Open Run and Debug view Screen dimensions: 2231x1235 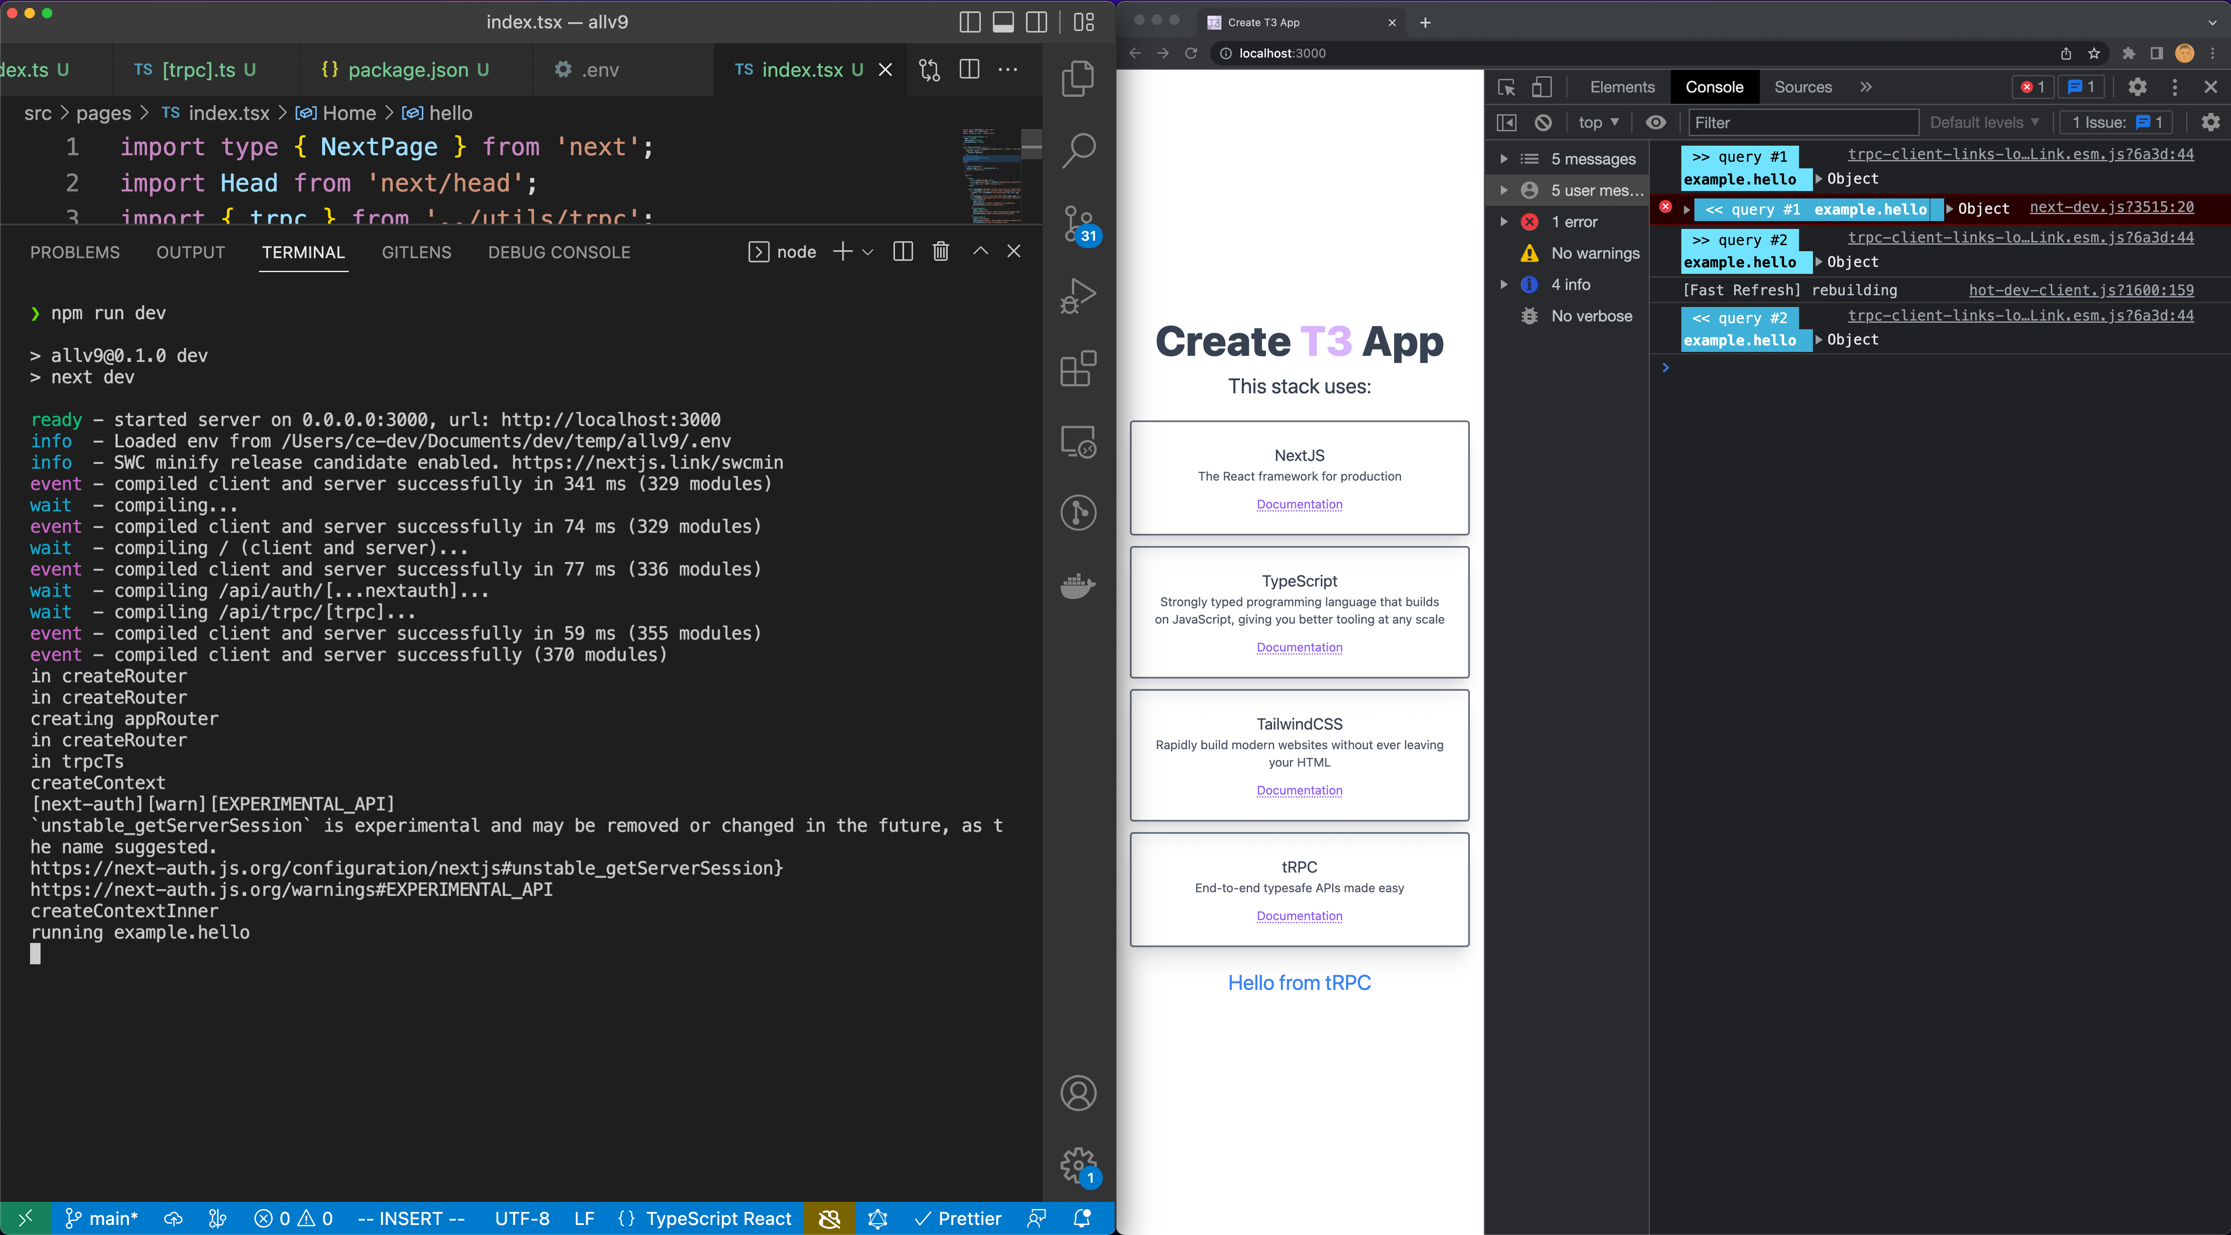tap(1078, 296)
